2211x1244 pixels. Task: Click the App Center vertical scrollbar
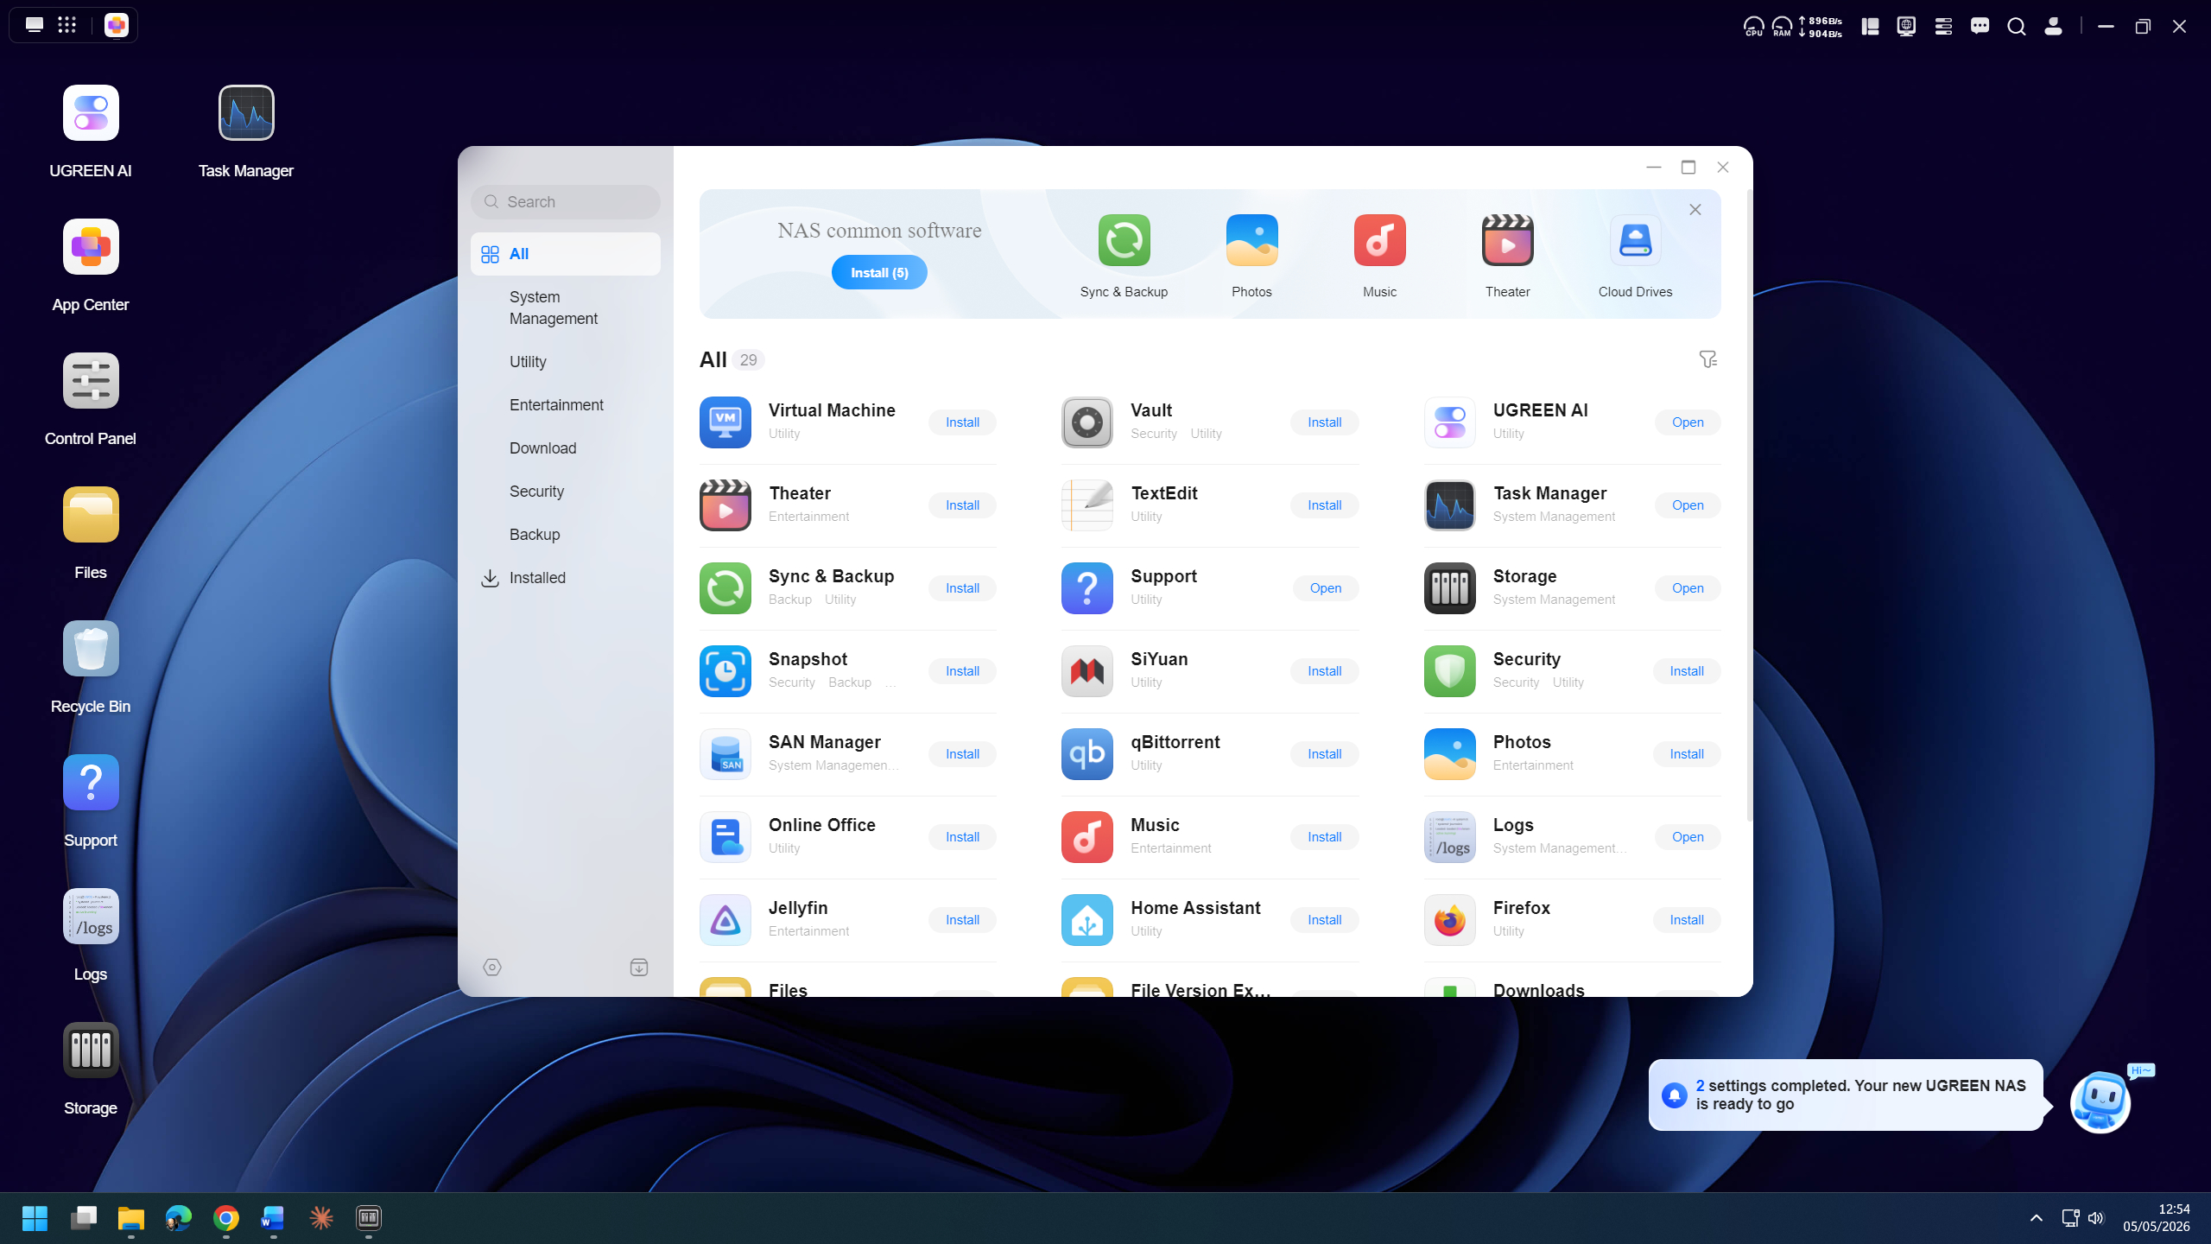[1749, 505]
